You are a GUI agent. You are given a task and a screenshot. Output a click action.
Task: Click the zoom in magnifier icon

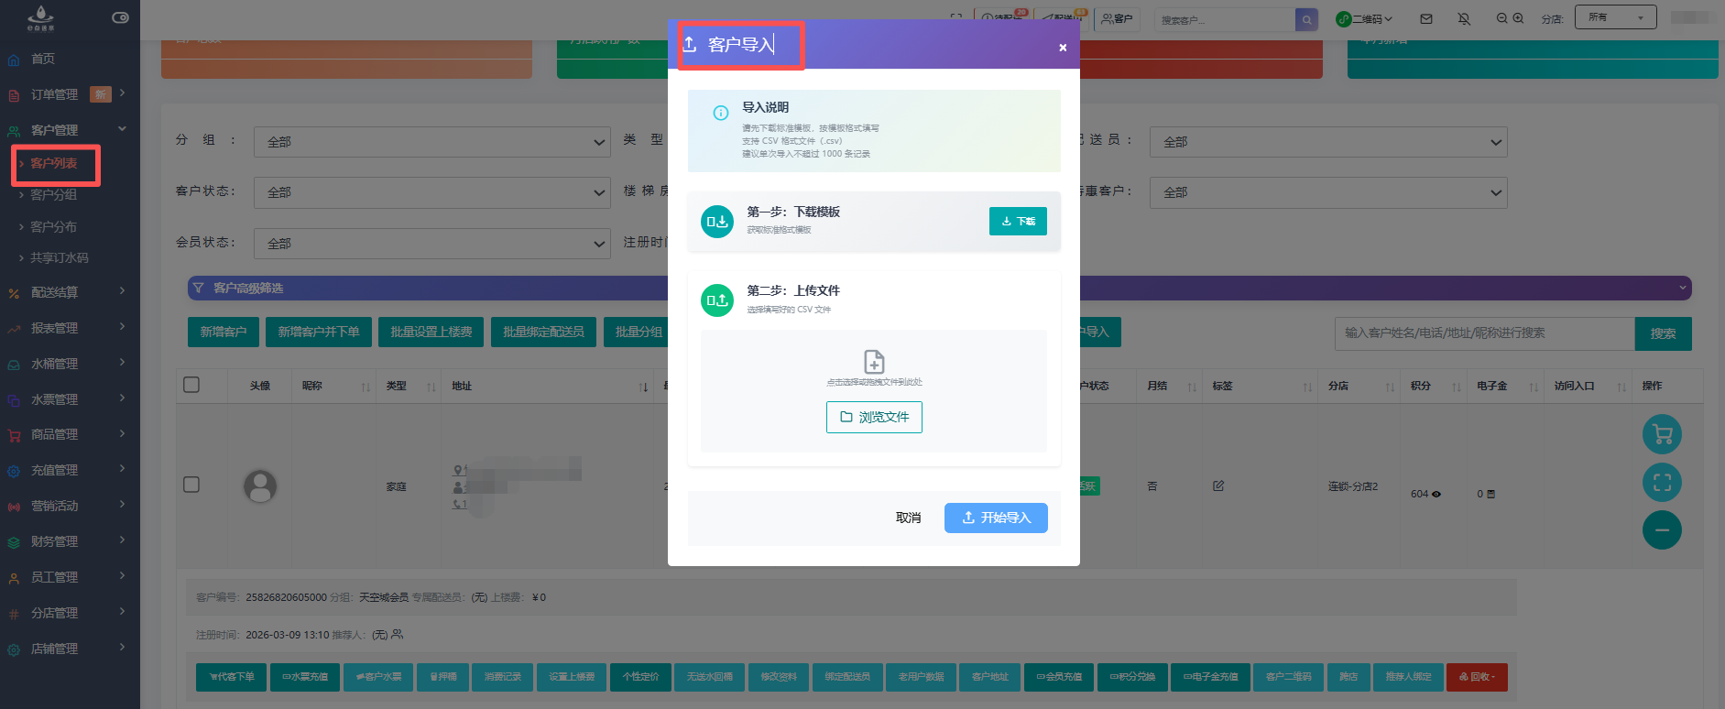(1518, 18)
